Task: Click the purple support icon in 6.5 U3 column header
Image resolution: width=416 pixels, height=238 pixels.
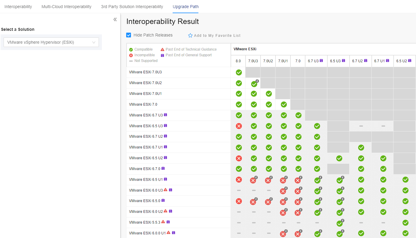Action: click(x=343, y=60)
